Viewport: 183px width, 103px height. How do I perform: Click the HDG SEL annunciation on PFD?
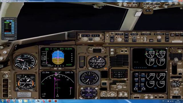point(64,49)
